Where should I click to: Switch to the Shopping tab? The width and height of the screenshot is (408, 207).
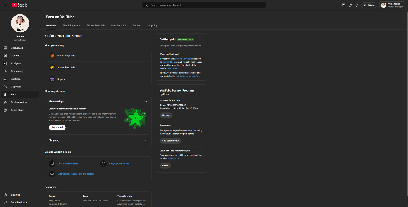click(x=152, y=25)
